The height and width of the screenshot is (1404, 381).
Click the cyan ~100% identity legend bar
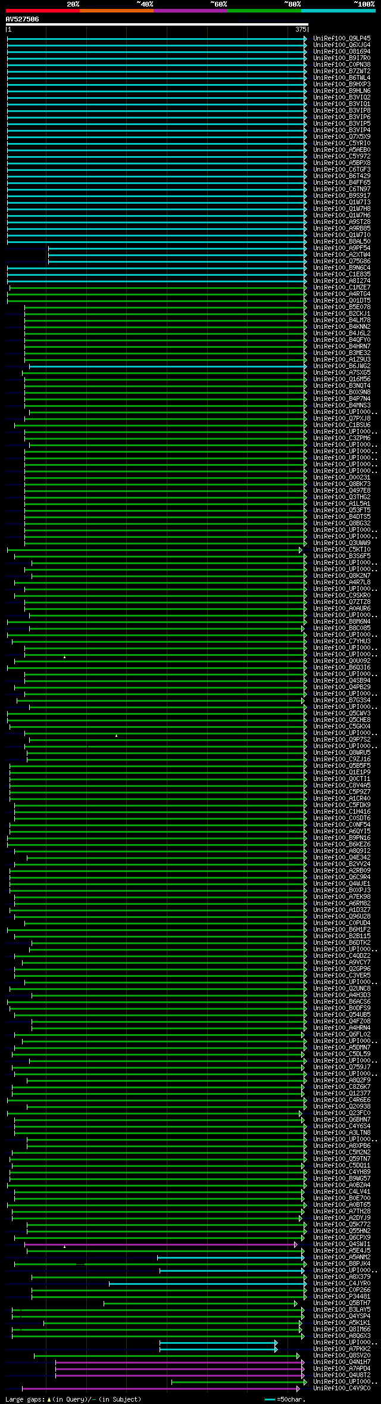[x=338, y=10]
